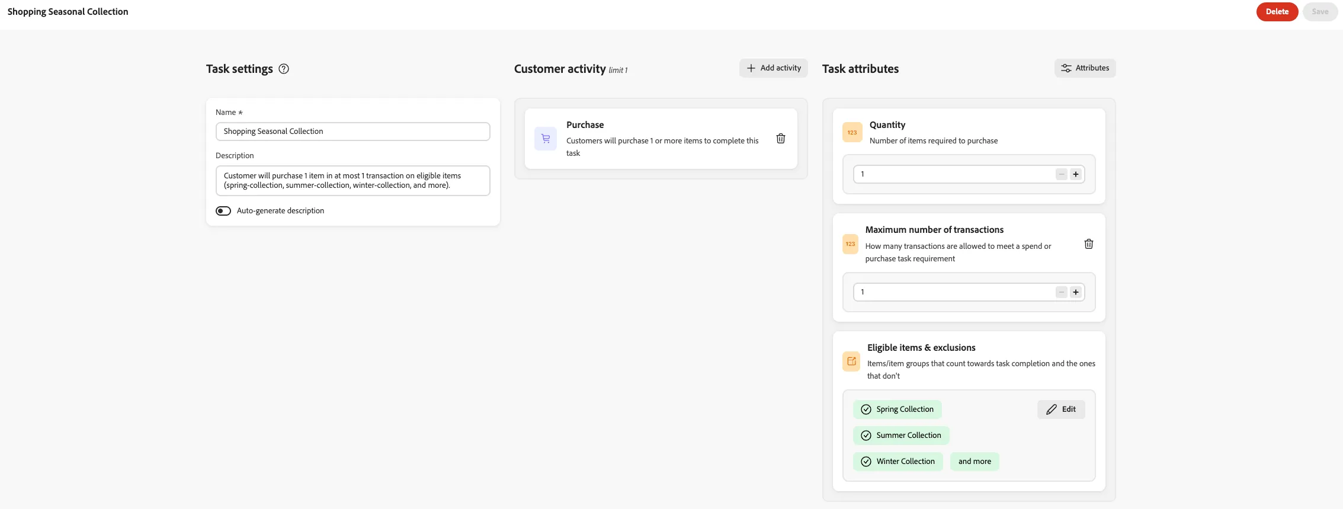Click the Purchase activity card title

[585, 125]
